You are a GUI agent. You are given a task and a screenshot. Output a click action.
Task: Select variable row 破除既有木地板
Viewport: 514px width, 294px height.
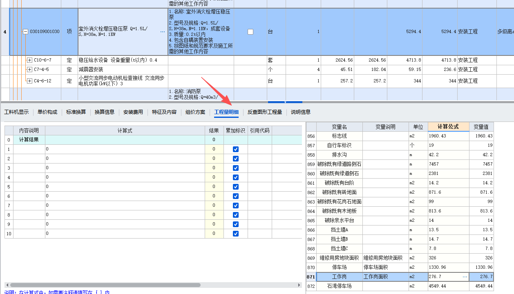pyautogui.click(x=400, y=211)
